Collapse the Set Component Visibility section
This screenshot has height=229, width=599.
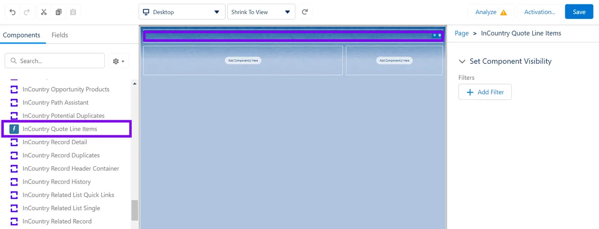click(x=463, y=61)
